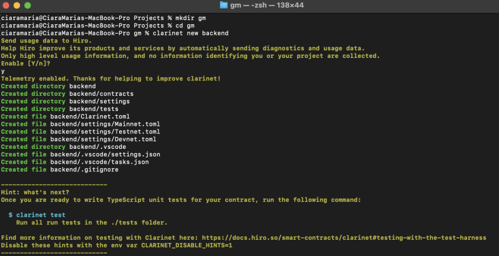Viewport: 499px width, 256px height.
Task: Click the folder icon in the title bar
Action: pyautogui.click(x=224, y=6)
